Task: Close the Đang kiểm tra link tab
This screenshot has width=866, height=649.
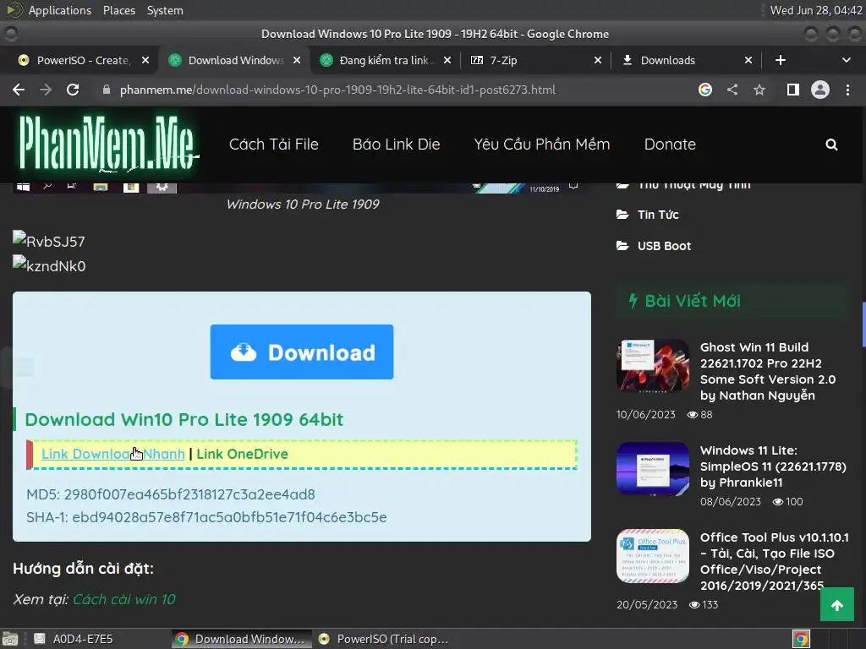Action: point(447,60)
